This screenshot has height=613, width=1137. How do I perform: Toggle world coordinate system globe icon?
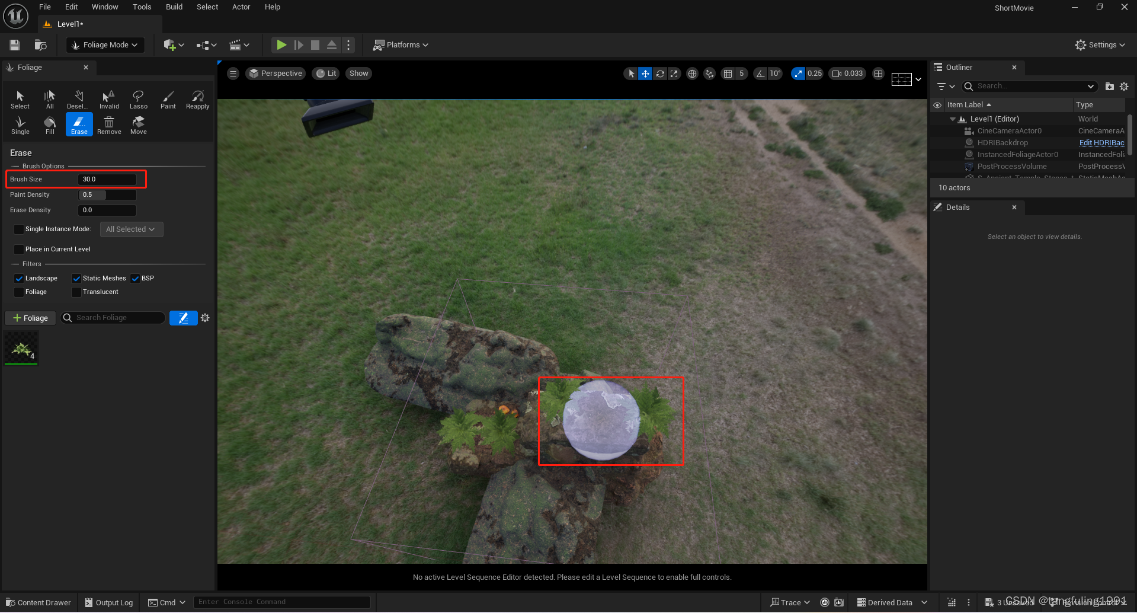(x=692, y=74)
